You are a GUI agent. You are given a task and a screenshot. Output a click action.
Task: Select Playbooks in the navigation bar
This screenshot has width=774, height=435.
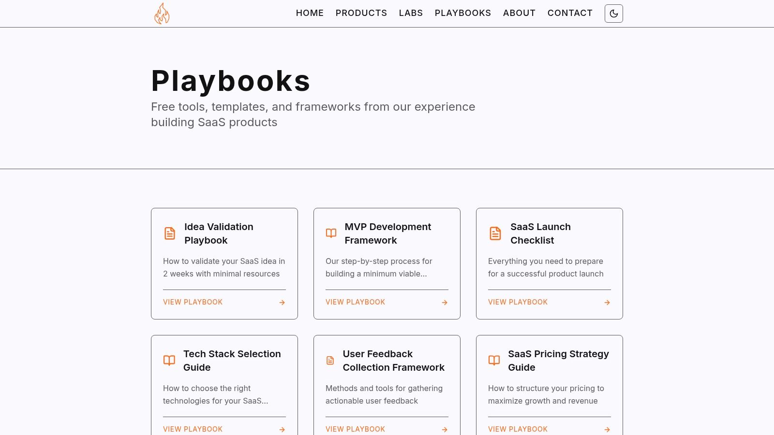point(463,13)
